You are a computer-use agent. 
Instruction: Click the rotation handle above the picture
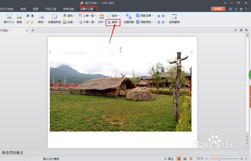pos(121,48)
